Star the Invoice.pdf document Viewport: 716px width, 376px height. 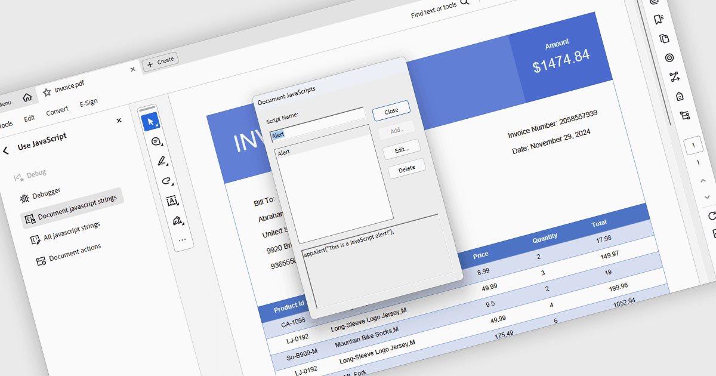[x=47, y=93]
